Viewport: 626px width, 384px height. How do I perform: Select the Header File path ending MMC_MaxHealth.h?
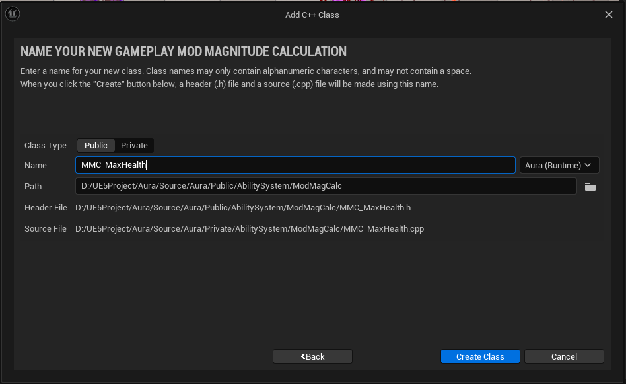(243, 208)
